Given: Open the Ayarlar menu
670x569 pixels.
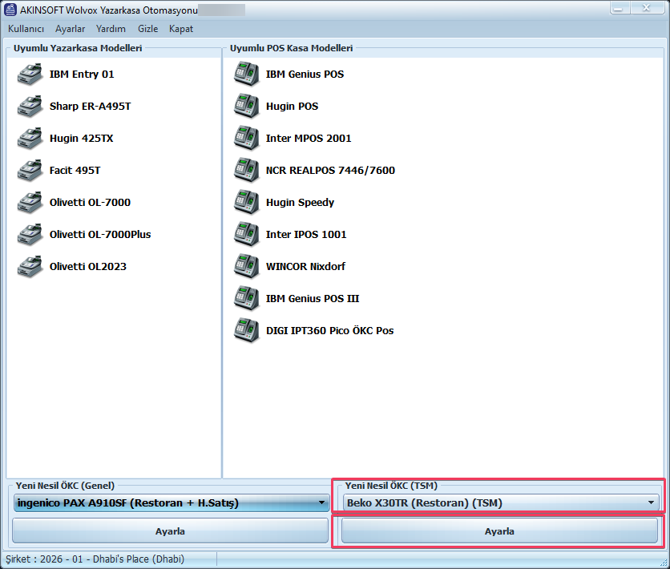Looking at the screenshot, I should (71, 28).
